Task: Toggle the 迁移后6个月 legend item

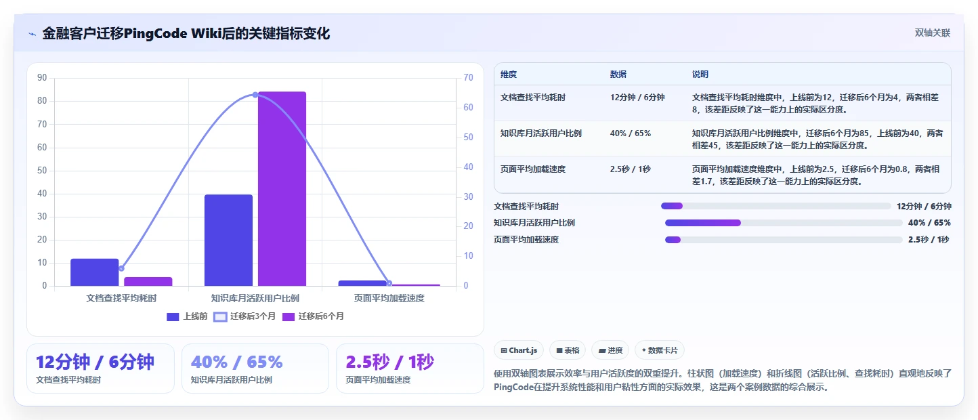Action: coord(313,316)
